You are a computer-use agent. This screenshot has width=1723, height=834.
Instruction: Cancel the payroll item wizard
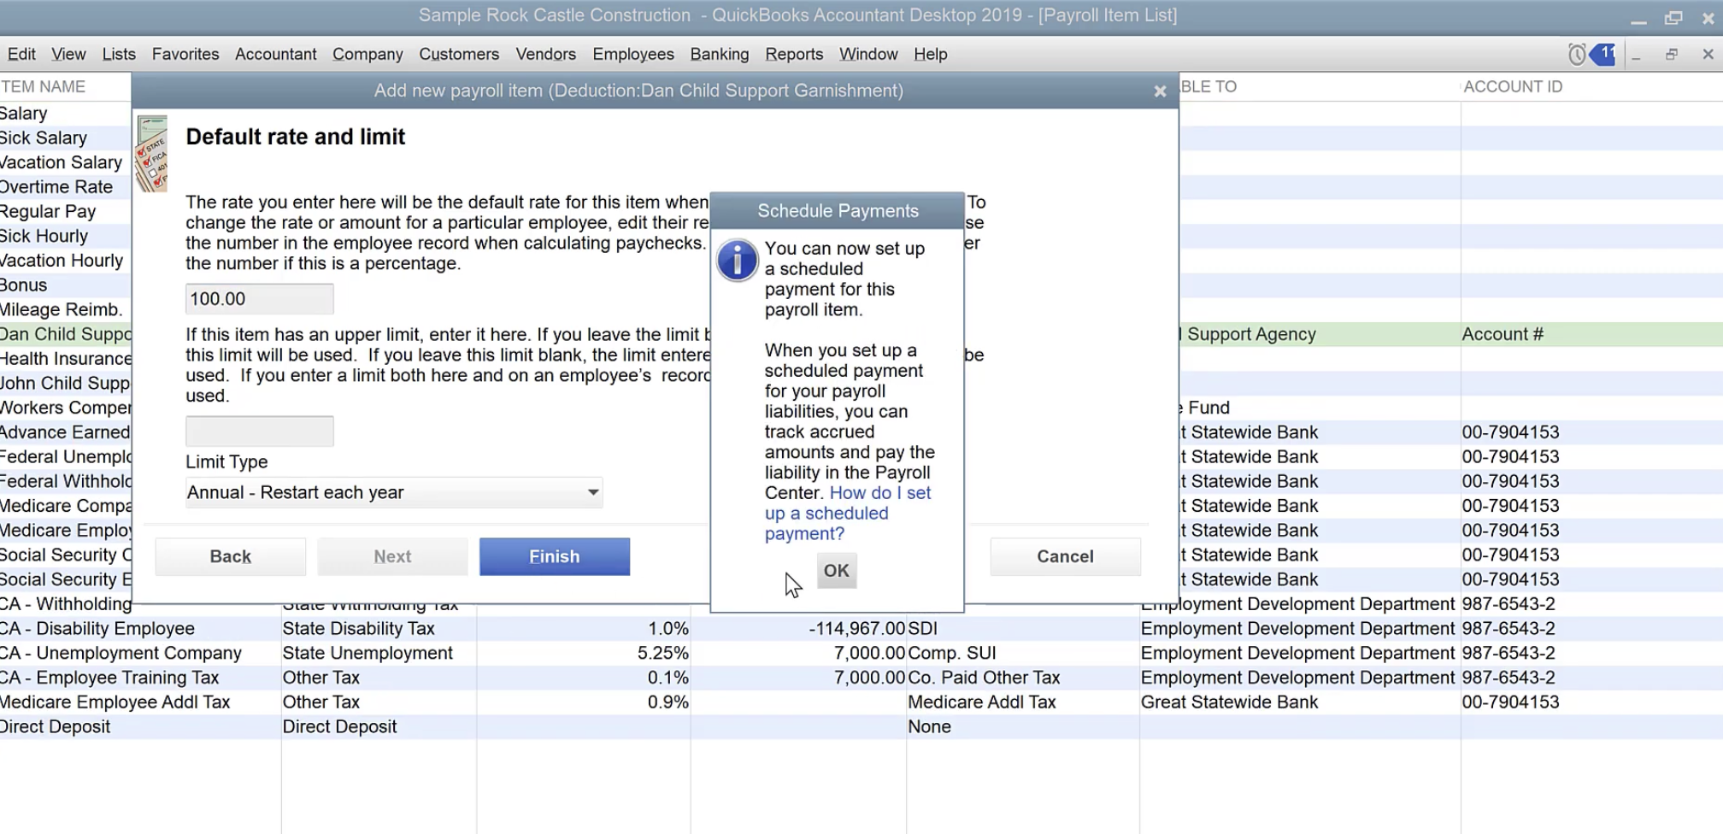(1064, 556)
